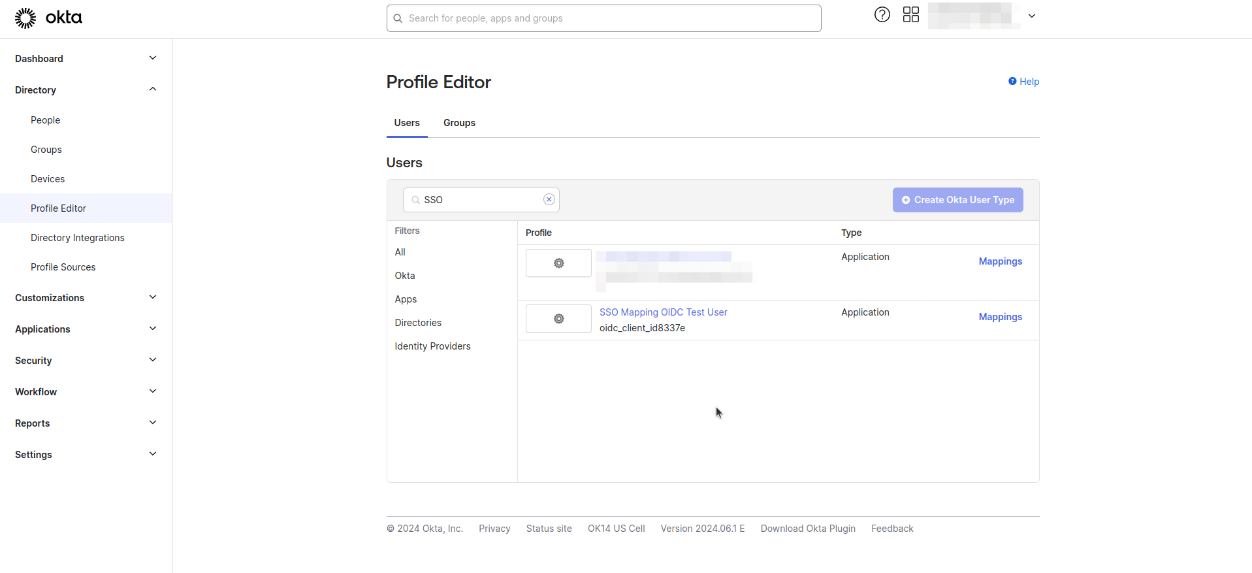Open Profile Sources

pos(63,267)
